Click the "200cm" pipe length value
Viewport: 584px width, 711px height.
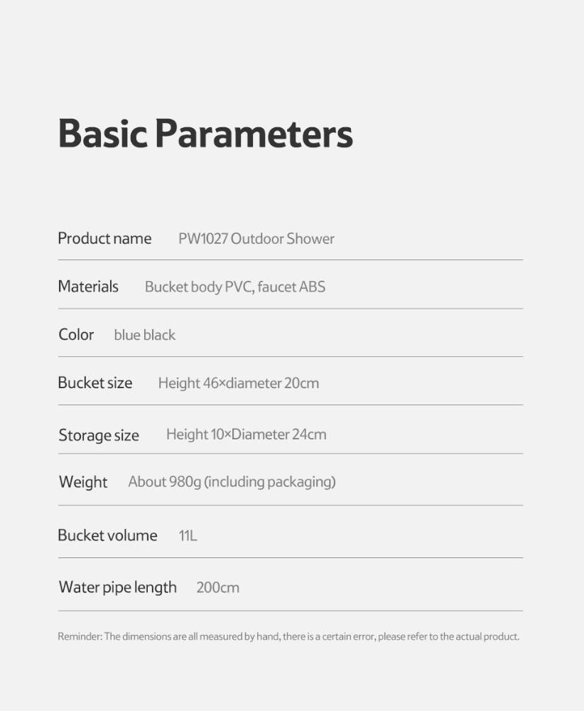[x=217, y=587]
